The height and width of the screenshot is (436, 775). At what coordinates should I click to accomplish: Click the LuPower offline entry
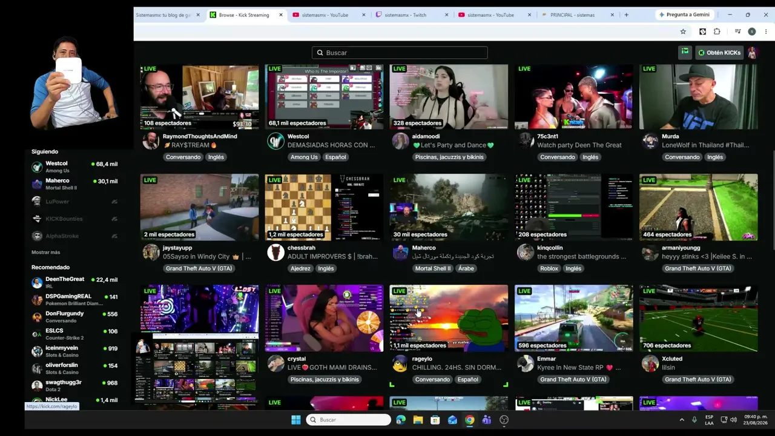point(74,202)
